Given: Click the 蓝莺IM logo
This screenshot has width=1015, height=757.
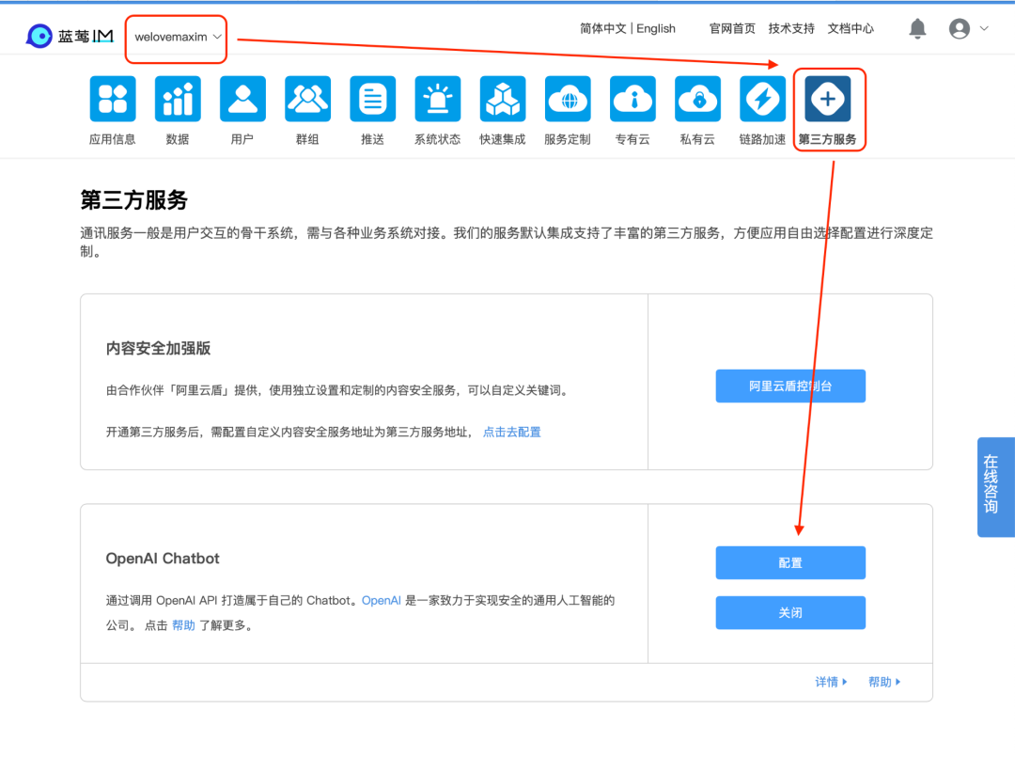Looking at the screenshot, I should 70,36.
